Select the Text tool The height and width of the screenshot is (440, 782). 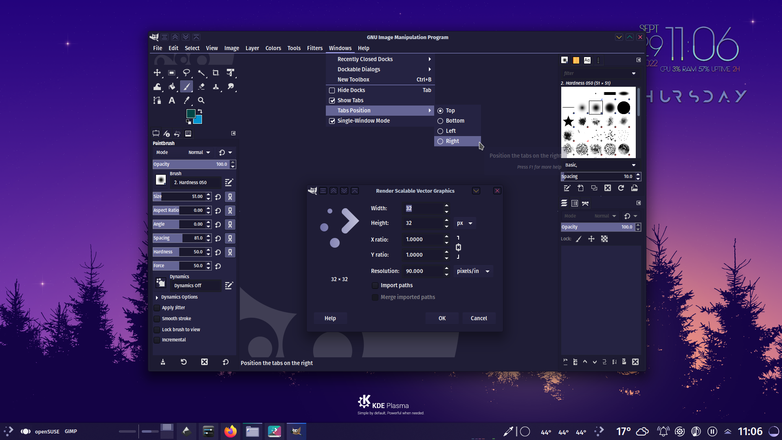coord(171,100)
